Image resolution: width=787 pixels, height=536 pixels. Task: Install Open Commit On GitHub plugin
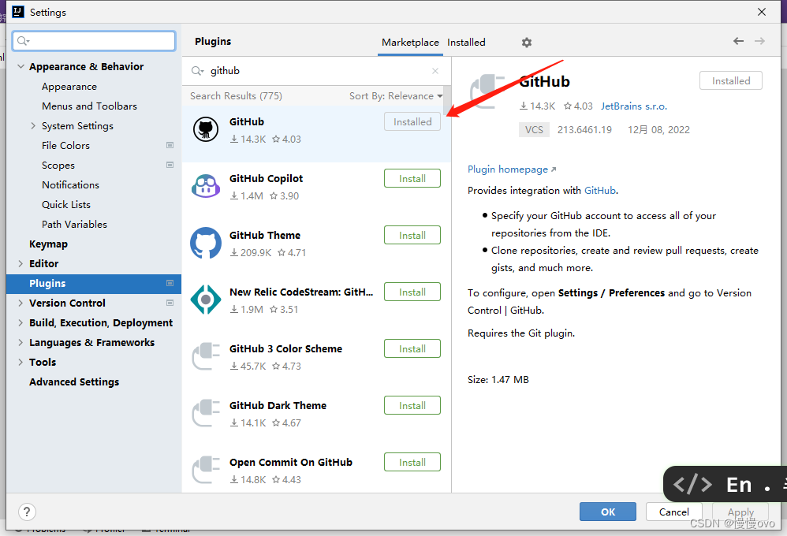pos(412,462)
